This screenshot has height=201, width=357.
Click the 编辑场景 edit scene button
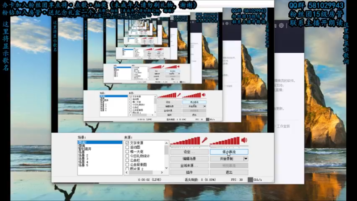189,159
